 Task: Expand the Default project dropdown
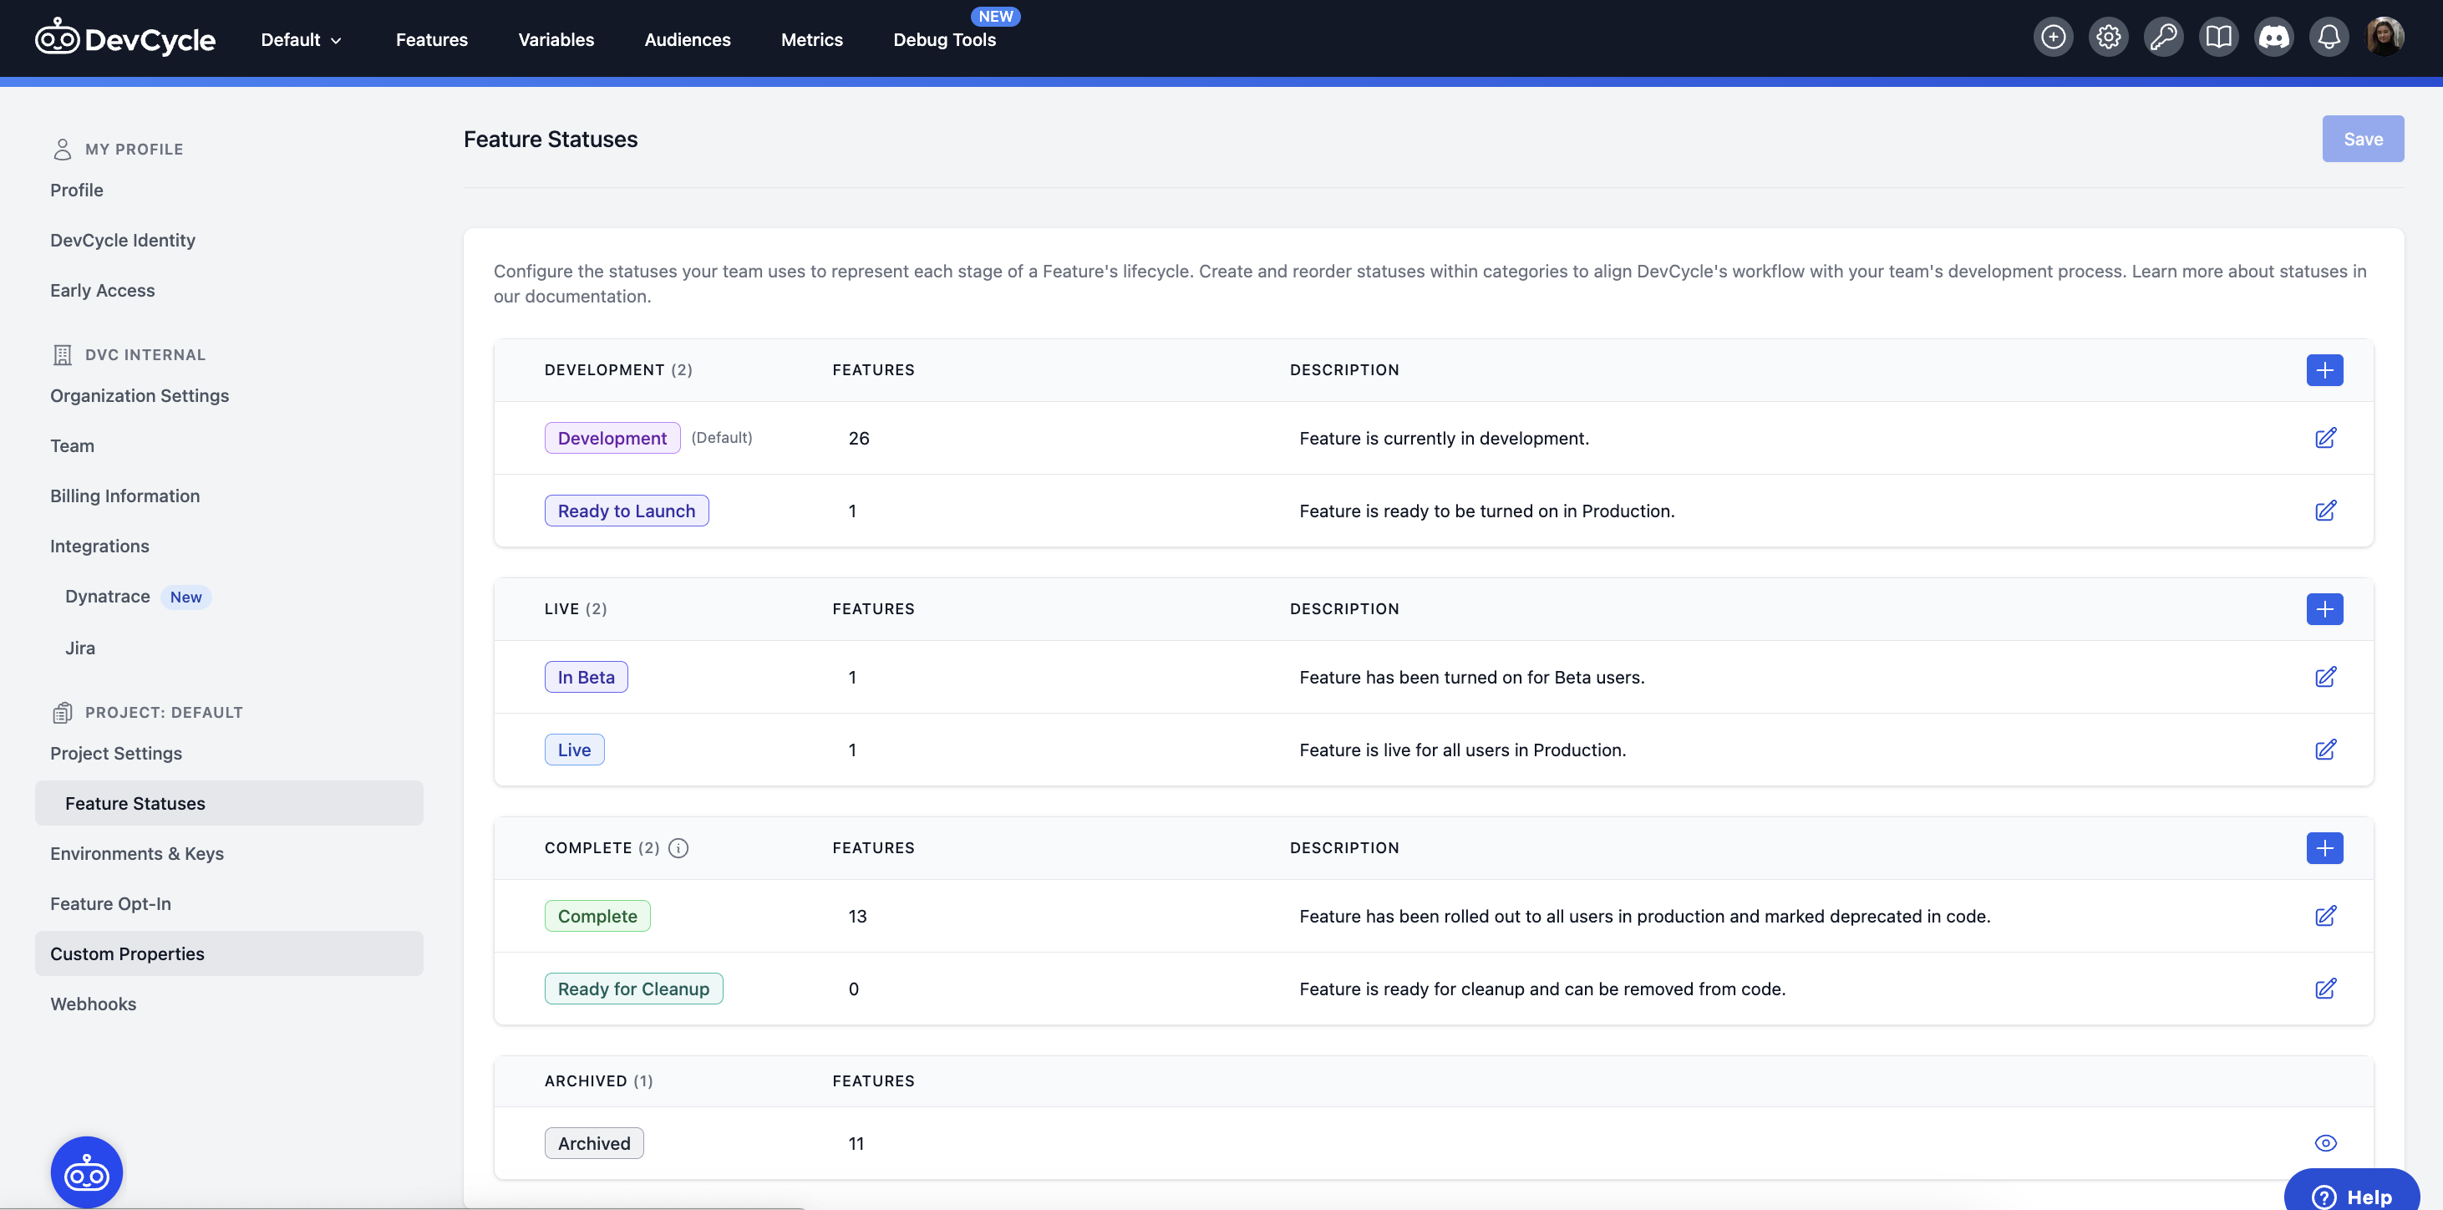[x=300, y=39]
